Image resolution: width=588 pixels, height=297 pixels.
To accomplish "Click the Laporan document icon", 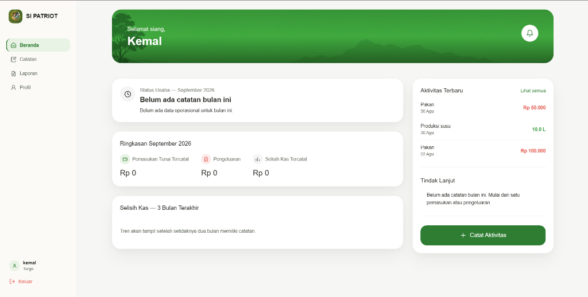I will tap(14, 73).
